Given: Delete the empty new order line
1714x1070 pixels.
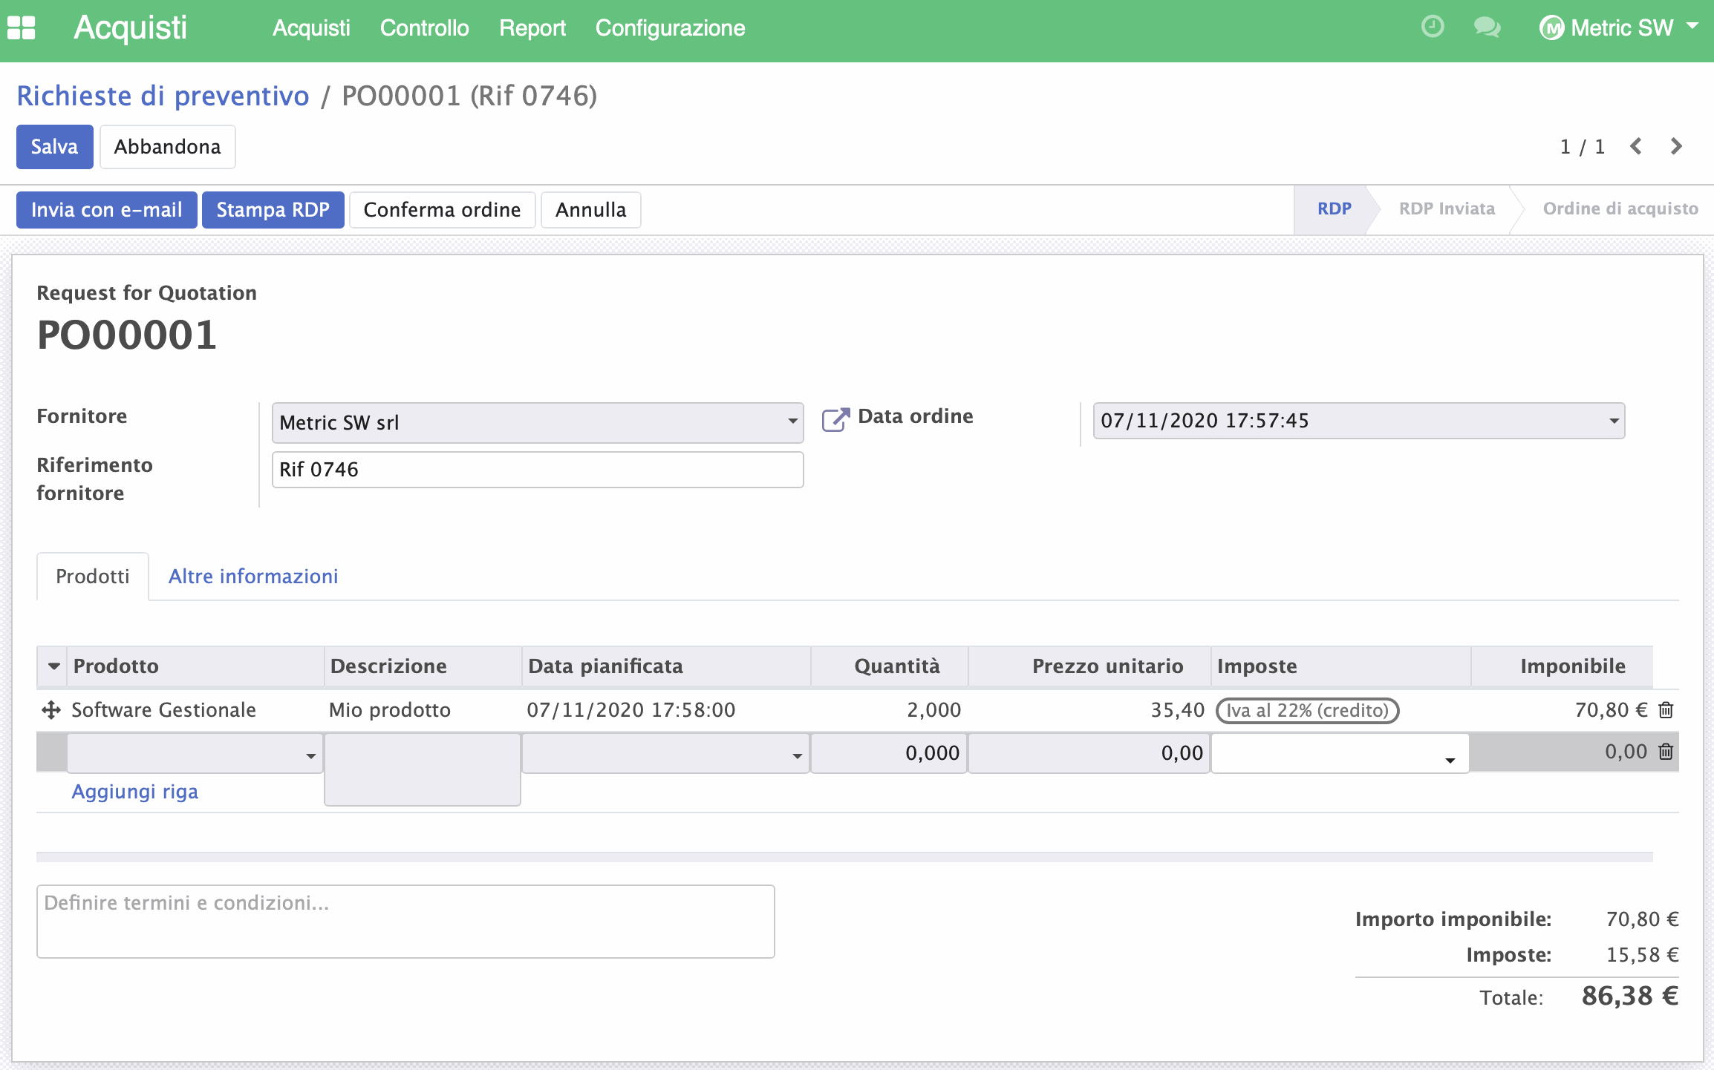Looking at the screenshot, I should click(x=1666, y=752).
